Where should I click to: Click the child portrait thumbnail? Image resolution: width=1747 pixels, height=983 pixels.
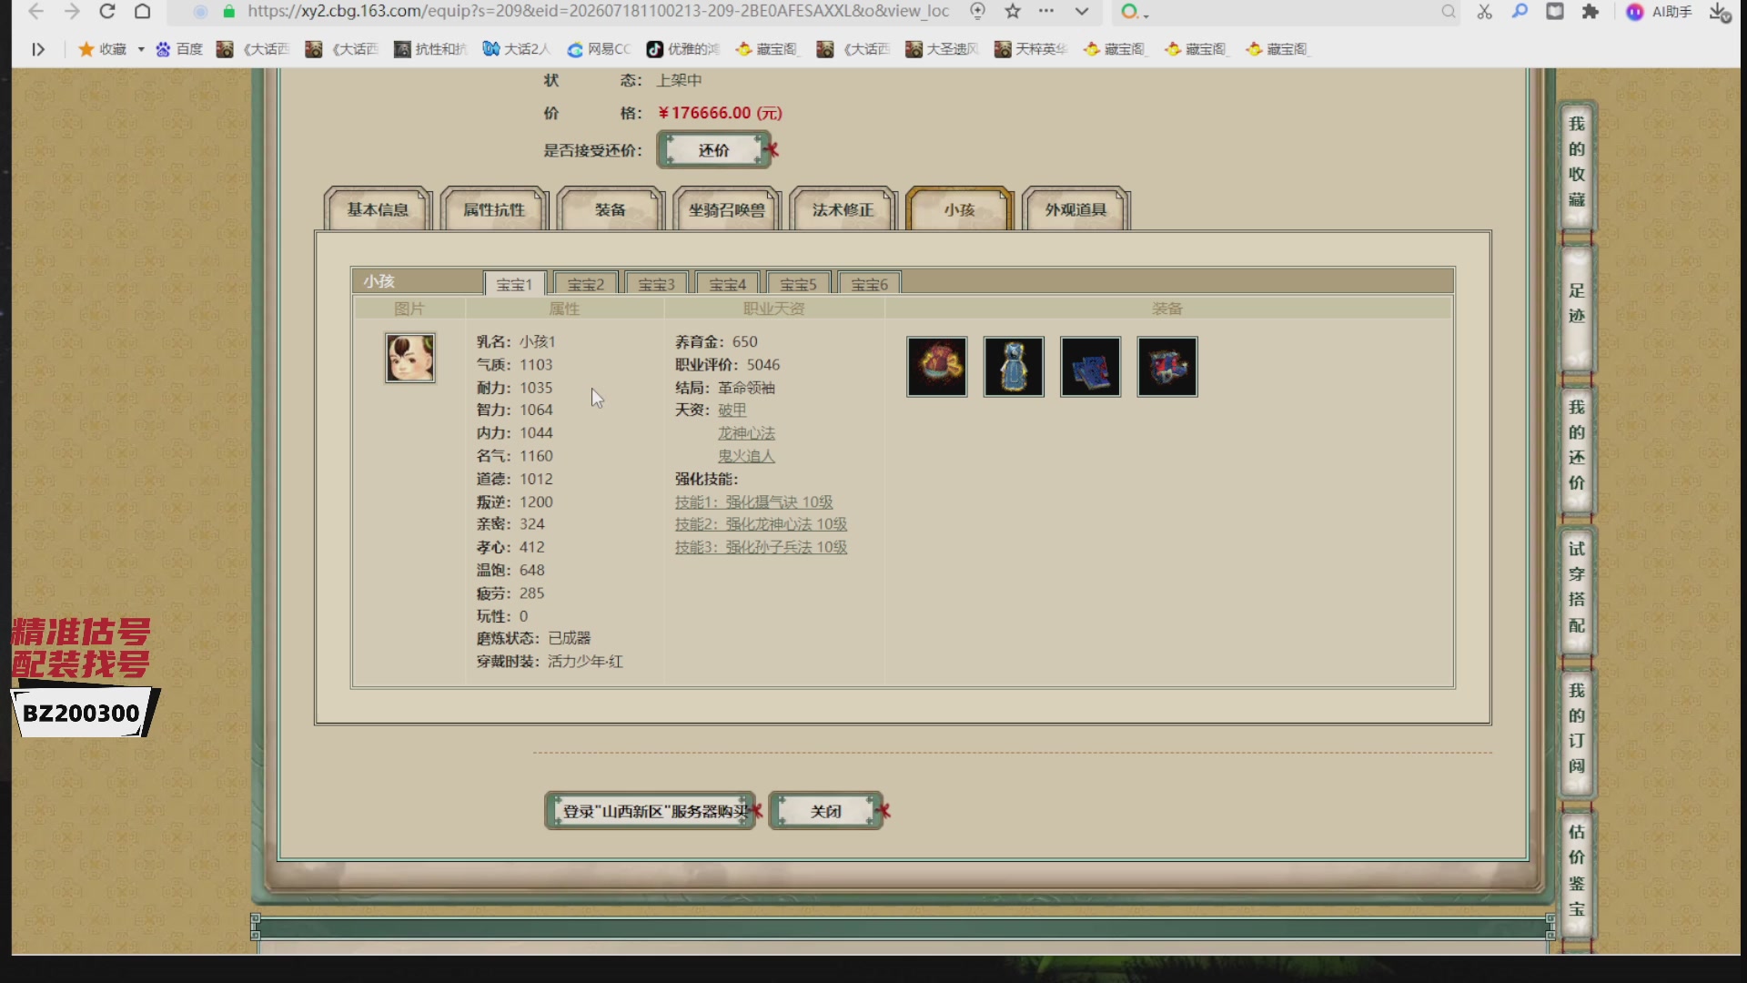409,358
